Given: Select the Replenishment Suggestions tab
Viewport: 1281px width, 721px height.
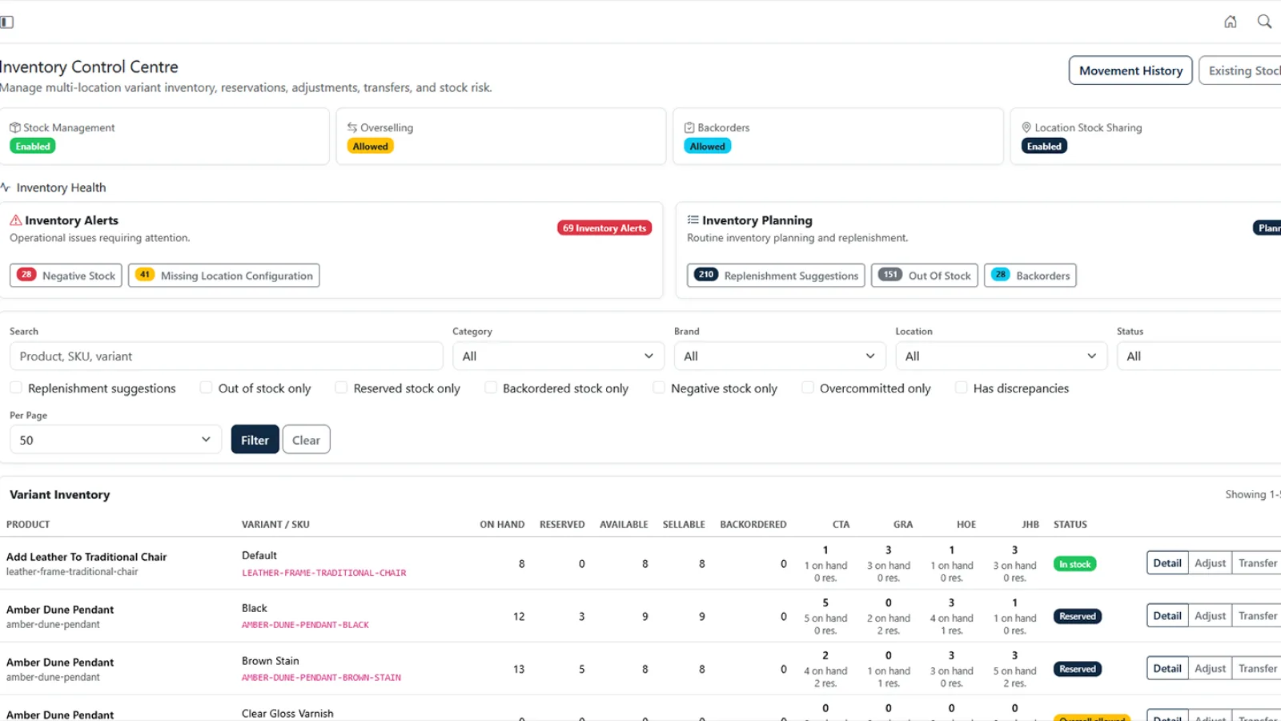Looking at the screenshot, I should click(x=776, y=276).
